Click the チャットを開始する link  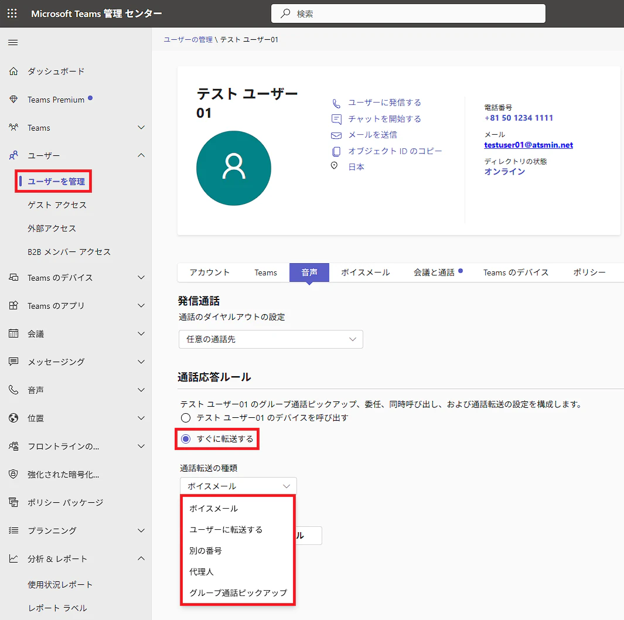(384, 118)
